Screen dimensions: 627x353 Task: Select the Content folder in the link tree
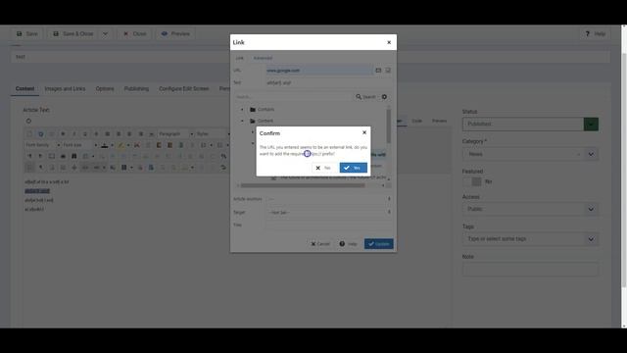pos(262,121)
